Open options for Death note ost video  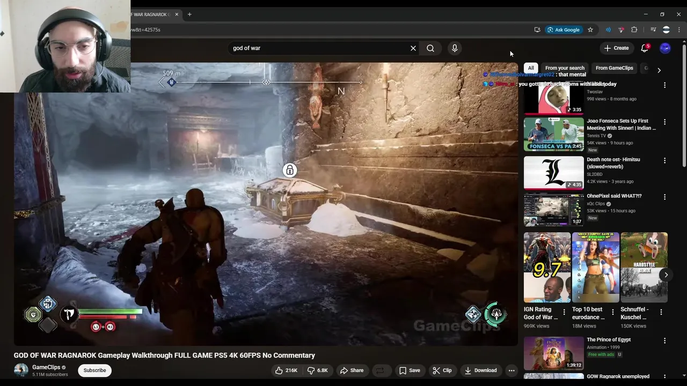point(664,160)
